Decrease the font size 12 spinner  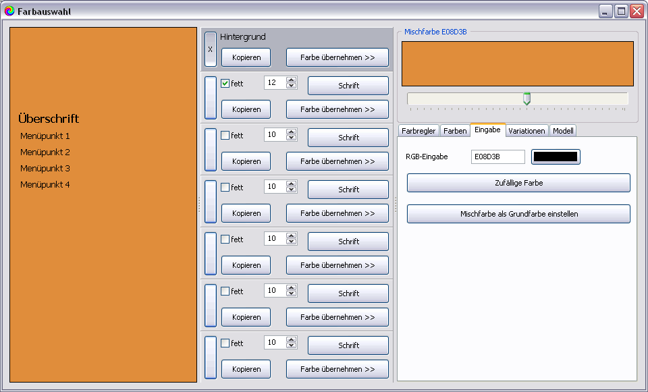point(292,86)
